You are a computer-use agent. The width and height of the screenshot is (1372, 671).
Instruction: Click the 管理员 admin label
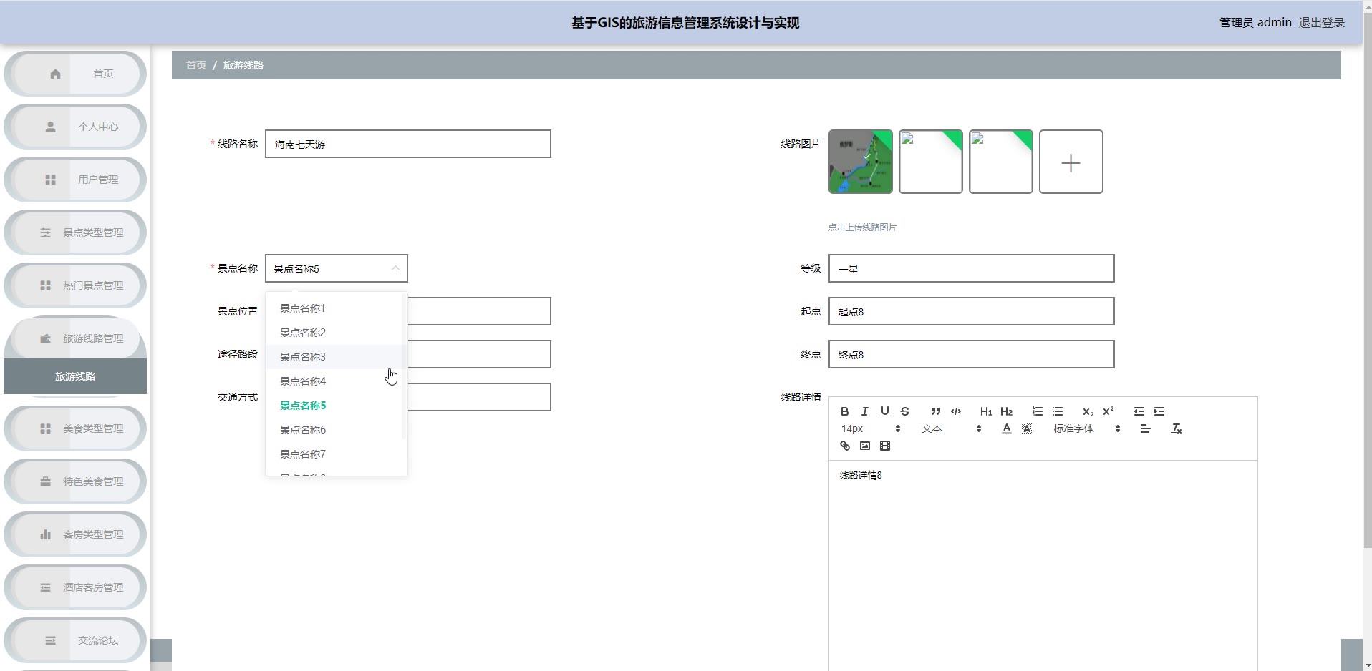[x=1255, y=23]
